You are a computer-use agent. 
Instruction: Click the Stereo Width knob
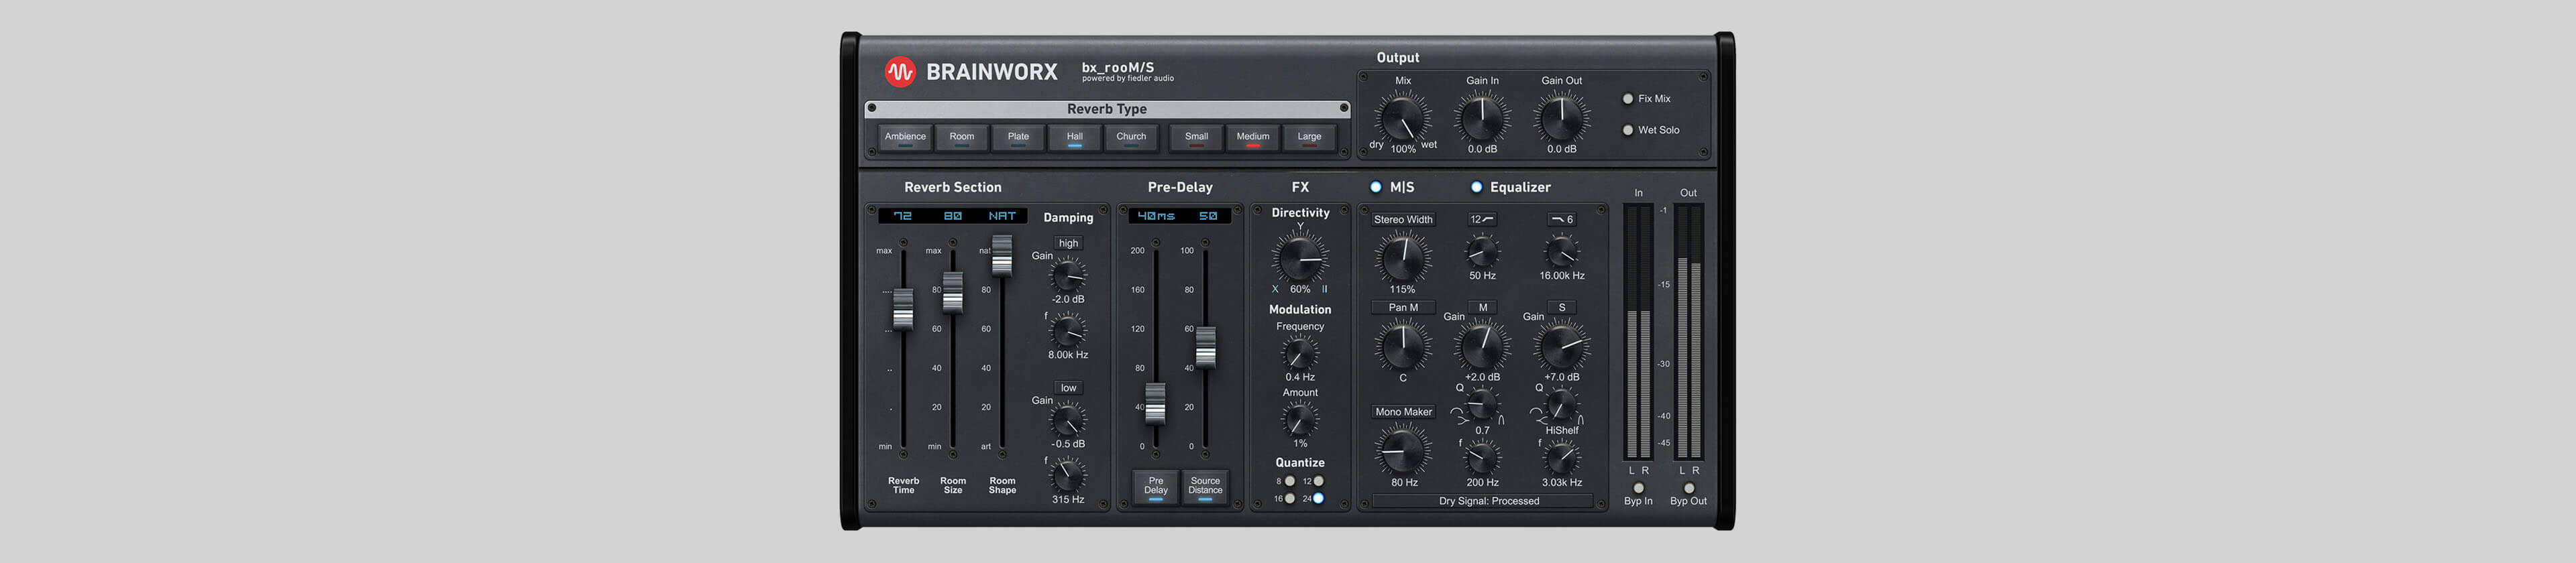[x=1402, y=257]
